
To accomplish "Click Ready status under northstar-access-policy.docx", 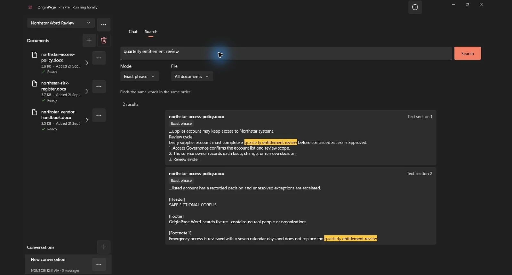I will 50,72.
